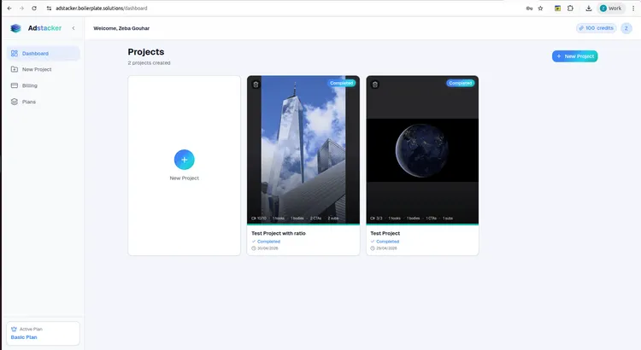Click the round plus icon on the empty card
Image resolution: width=641 pixels, height=350 pixels.
[x=185, y=160]
